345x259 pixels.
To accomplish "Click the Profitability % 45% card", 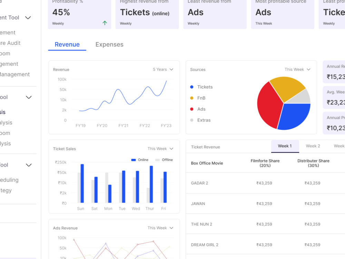I will click(79, 14).
